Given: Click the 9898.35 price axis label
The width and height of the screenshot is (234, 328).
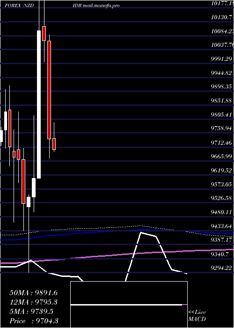Looking at the screenshot, I should tap(221, 87).
